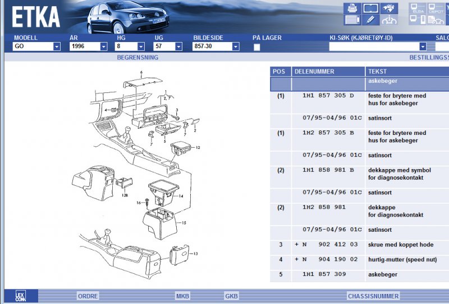
Task: Open the CHASSISNUMMER tab
Action: [x=373, y=296]
